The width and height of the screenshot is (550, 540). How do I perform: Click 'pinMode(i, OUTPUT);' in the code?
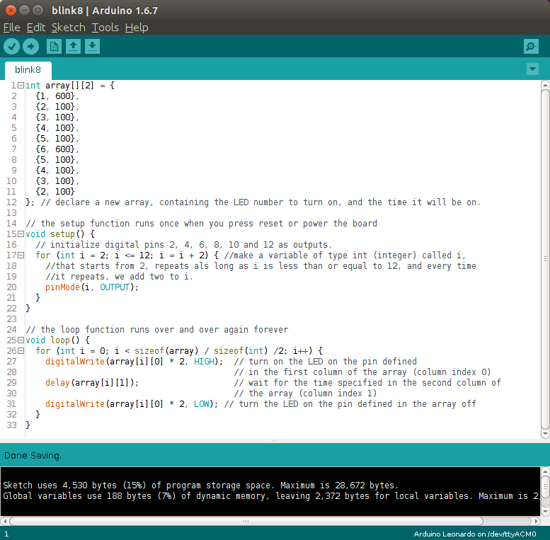[x=92, y=287]
